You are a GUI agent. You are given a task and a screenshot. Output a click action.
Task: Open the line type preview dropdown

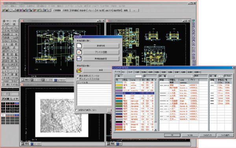click(183, 76)
